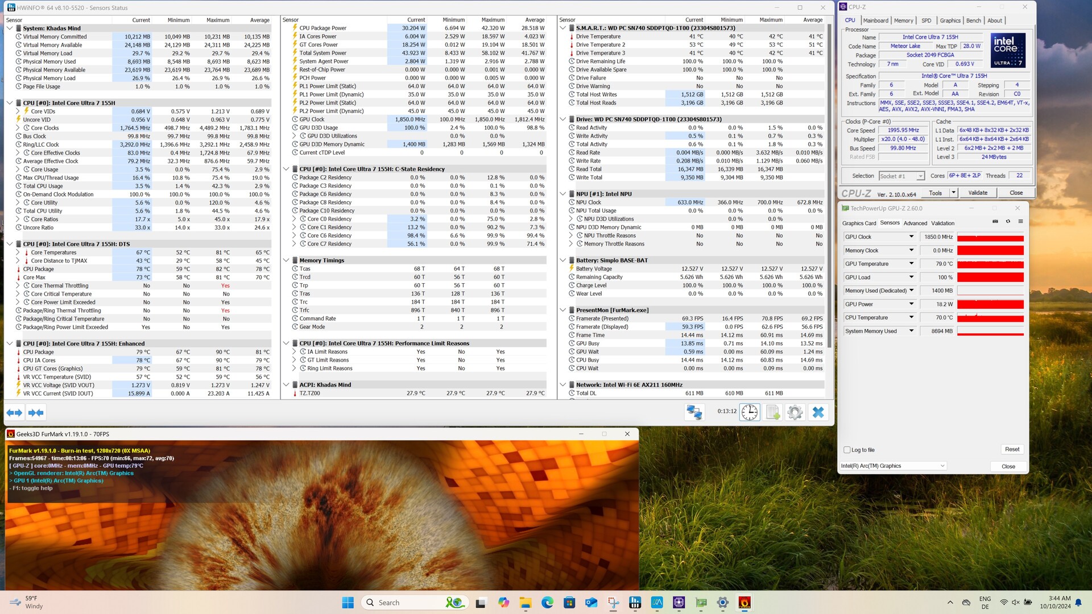This screenshot has height=614, width=1092.
Task: Open the Socket #1 selection dropdown in CPU-Z
Action: (x=901, y=176)
